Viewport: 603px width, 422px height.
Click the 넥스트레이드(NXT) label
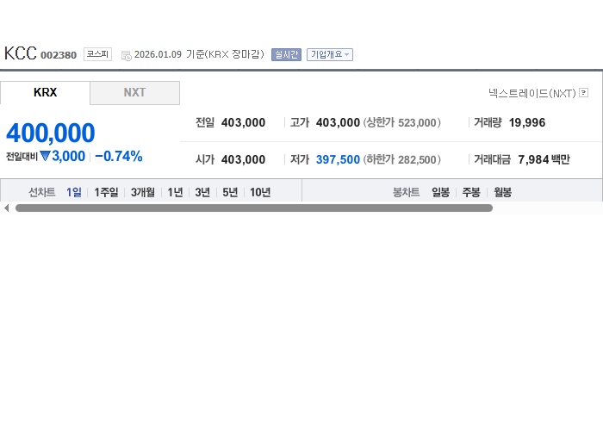click(x=532, y=93)
